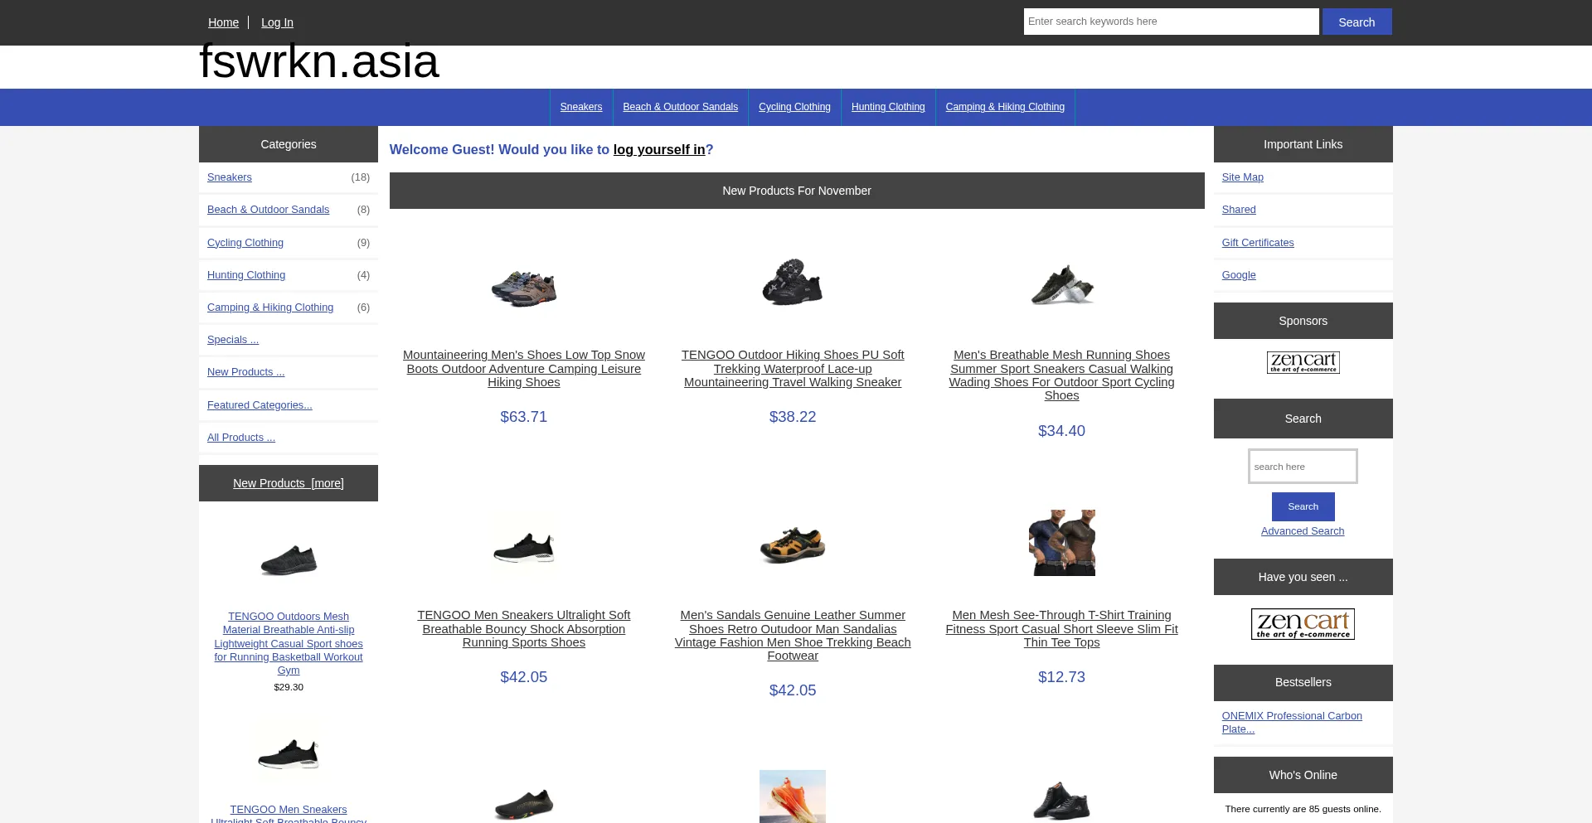The height and width of the screenshot is (823, 1592).
Task: Click the Zen Cart banner under Have you seen
Action: 1303,624
